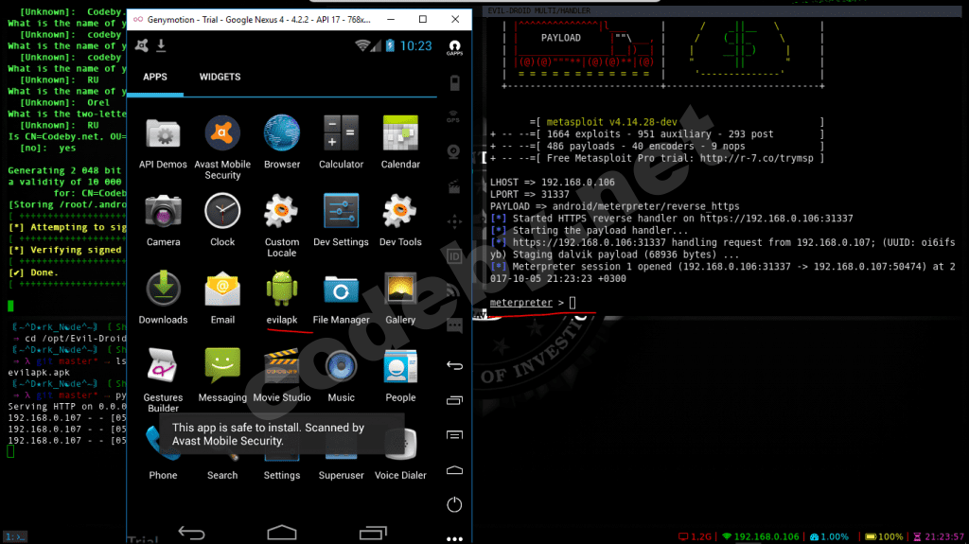
Task: Open Genymotion sidebar more options dots
Action: tap(454, 538)
